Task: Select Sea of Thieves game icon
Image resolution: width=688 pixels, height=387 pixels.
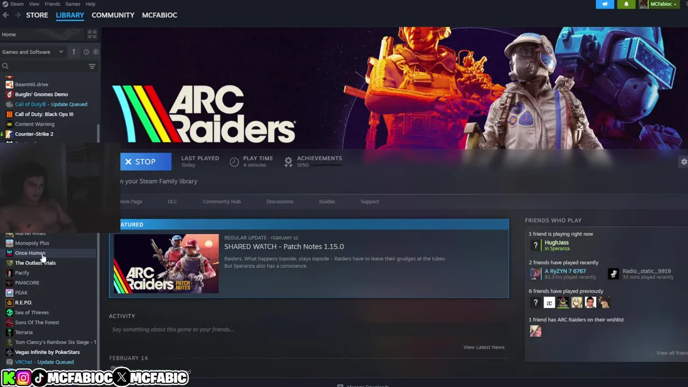Action: [9, 312]
